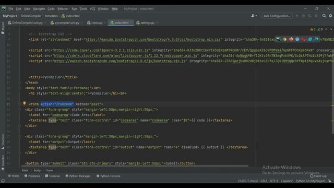Click body element in breadcrumb bar
This screenshot has width=334, height=188.
click(37, 170)
